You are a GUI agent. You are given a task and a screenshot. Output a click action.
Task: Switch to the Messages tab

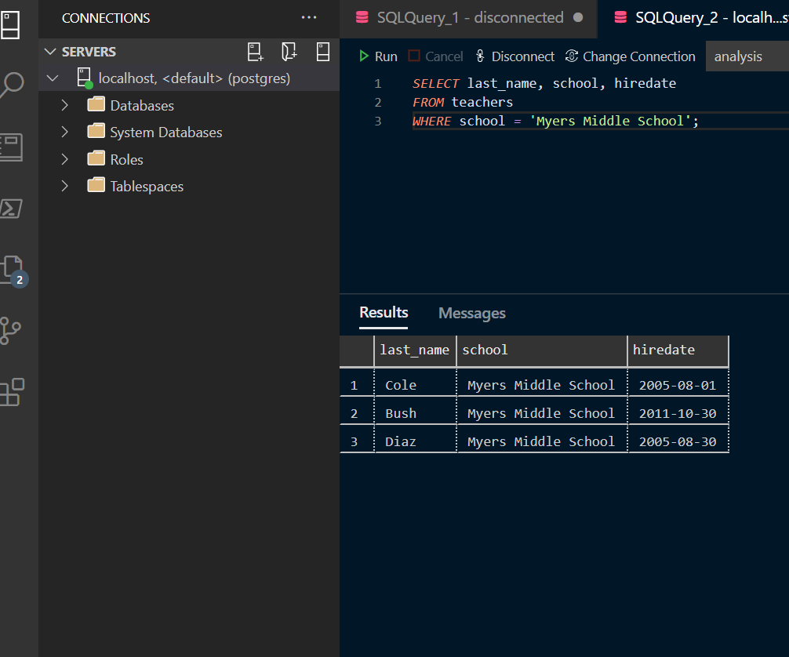pos(471,314)
